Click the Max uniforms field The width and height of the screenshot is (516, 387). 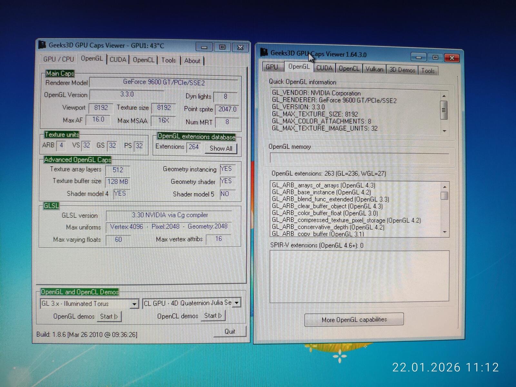pyautogui.click(x=169, y=227)
